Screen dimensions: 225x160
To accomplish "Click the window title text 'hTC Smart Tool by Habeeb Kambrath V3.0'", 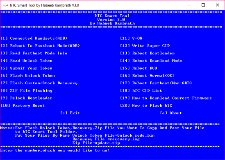I will pyautogui.click(x=44, y=5).
